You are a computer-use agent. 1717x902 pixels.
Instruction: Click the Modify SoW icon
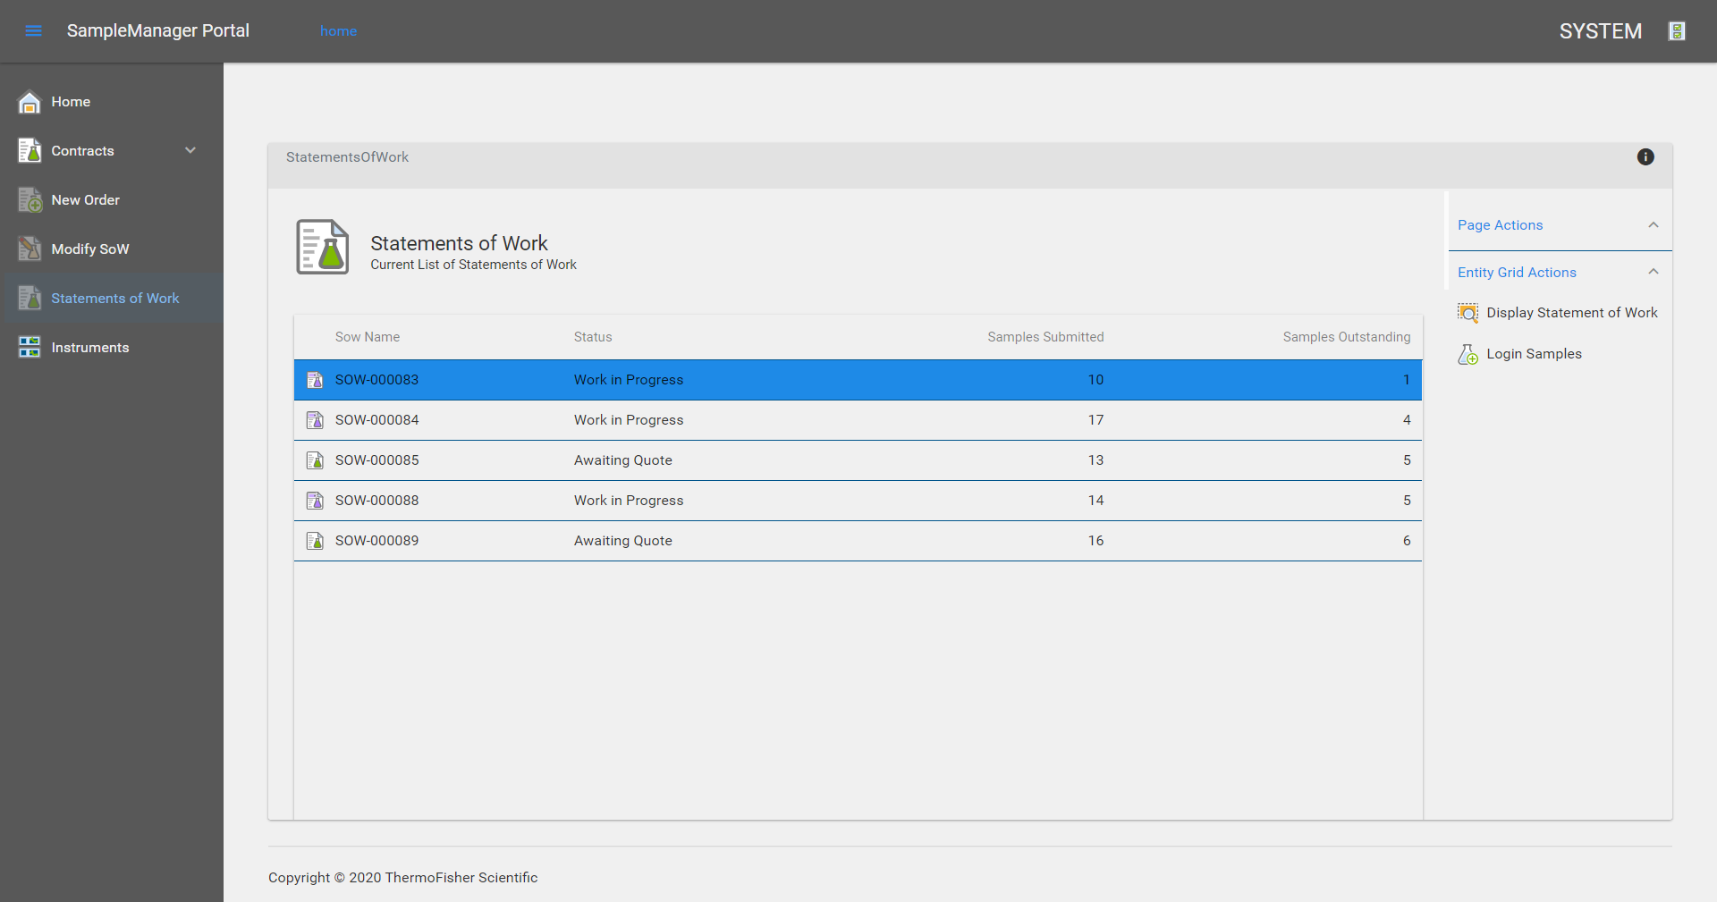coord(30,249)
